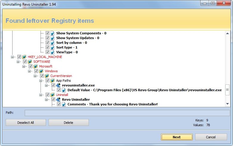The width and height of the screenshot is (233, 146).
Task: Uncheck the Microsoft key checkbox
Action: pos(30,66)
